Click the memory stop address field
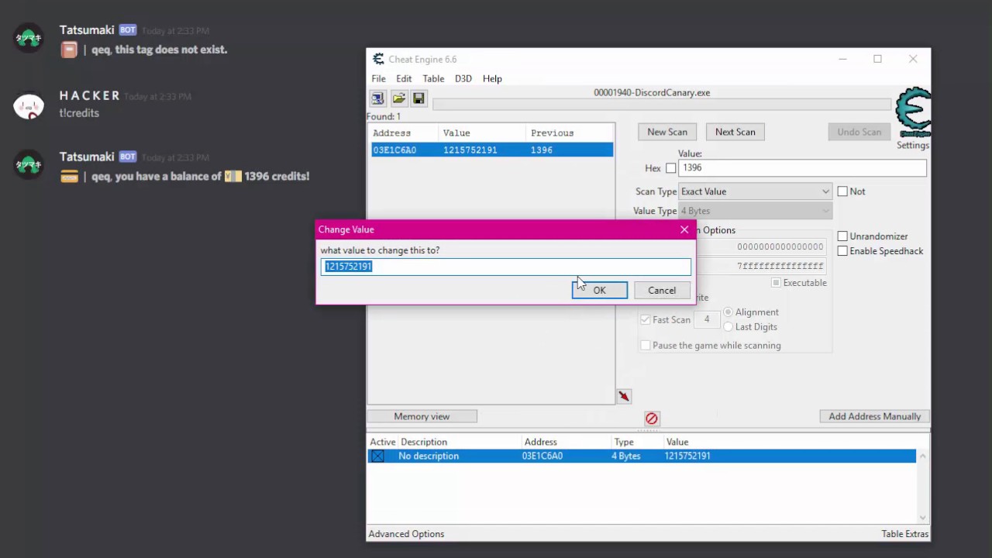 coord(763,267)
